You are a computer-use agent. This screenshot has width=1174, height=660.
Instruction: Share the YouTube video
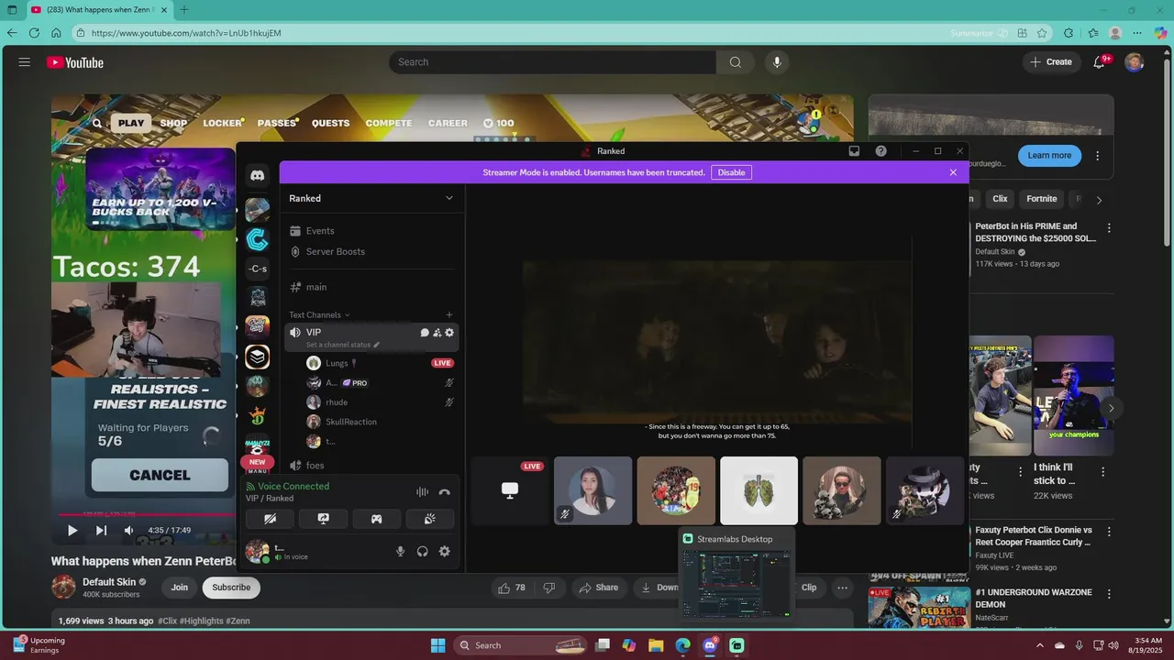[x=597, y=588]
